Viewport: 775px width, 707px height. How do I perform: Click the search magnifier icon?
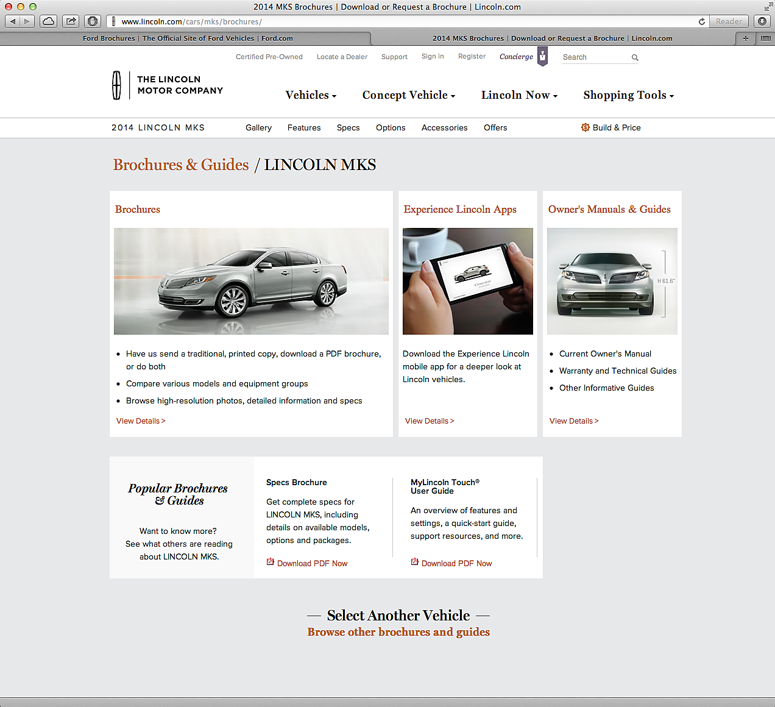tap(635, 57)
